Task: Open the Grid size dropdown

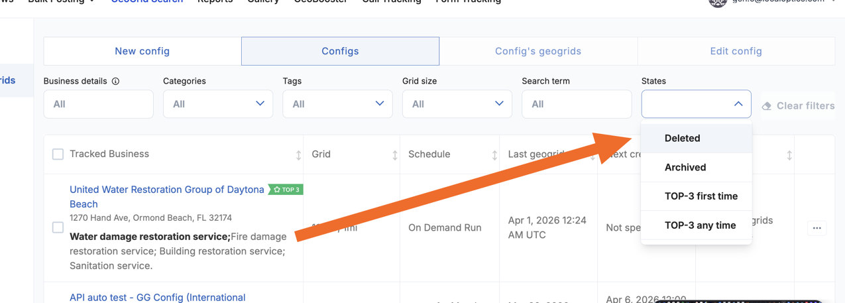Action: click(457, 104)
